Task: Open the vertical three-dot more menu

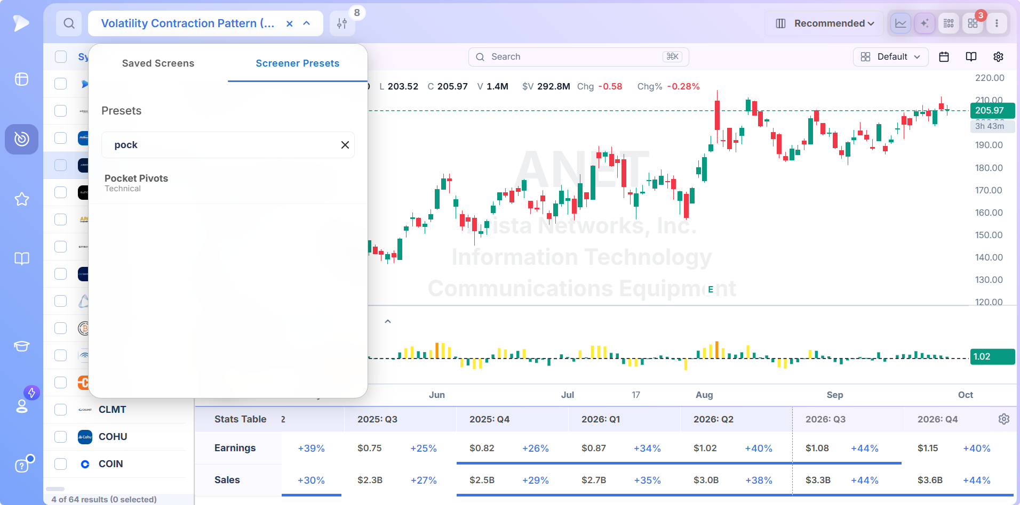Action: tap(997, 23)
